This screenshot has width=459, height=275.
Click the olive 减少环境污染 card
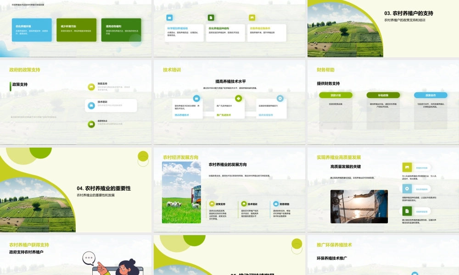(x=76, y=30)
